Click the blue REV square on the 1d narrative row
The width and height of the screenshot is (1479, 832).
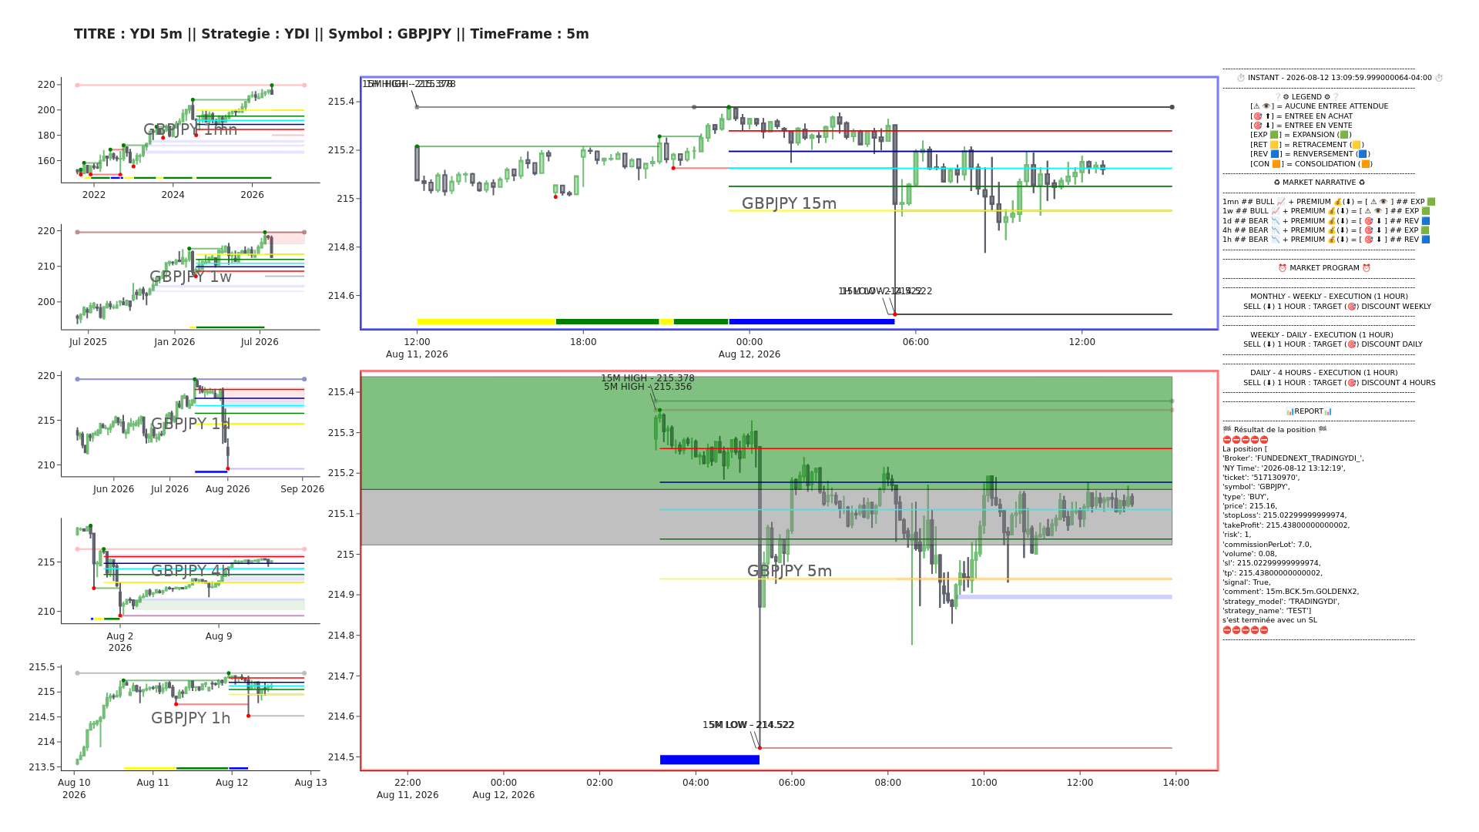(x=1426, y=221)
